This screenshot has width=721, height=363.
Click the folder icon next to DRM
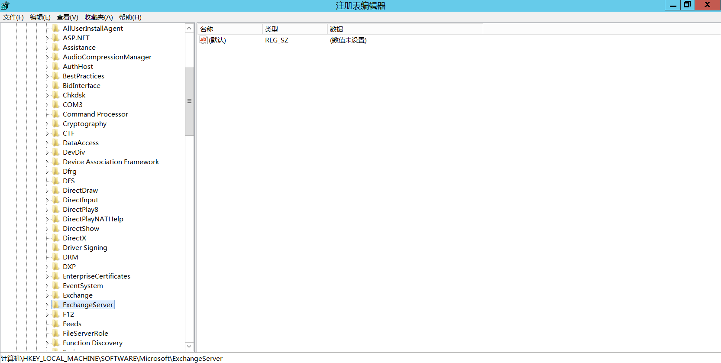point(56,257)
